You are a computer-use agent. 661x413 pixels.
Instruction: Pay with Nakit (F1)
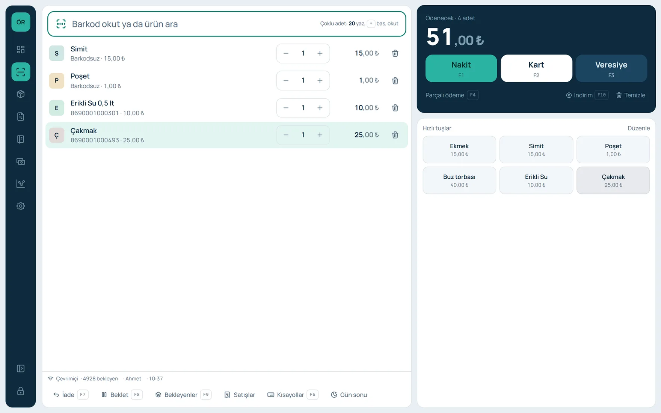(461, 68)
